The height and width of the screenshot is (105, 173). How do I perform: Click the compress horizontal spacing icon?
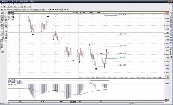2,38
